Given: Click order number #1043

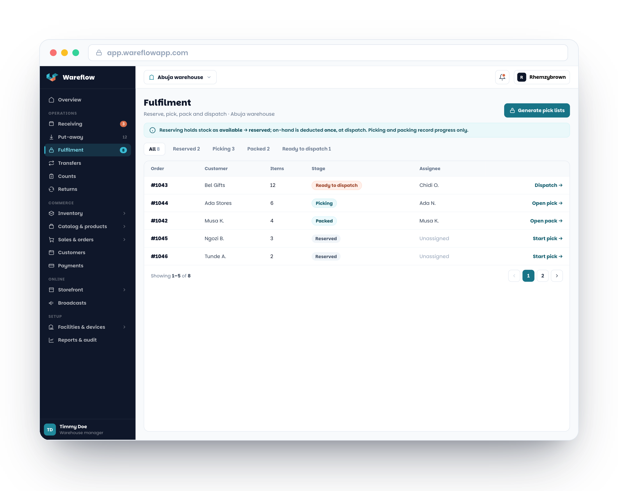Looking at the screenshot, I should click(x=159, y=185).
